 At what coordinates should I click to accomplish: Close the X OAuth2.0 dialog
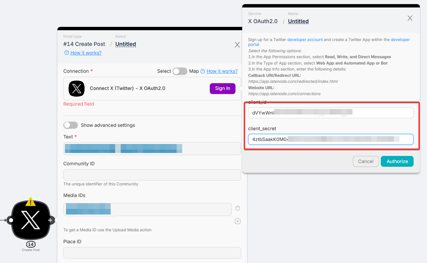410,18
